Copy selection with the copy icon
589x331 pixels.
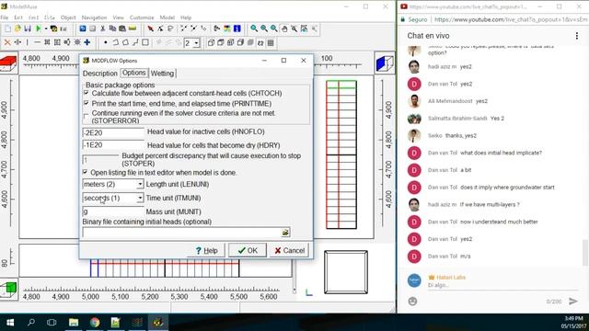click(112, 29)
